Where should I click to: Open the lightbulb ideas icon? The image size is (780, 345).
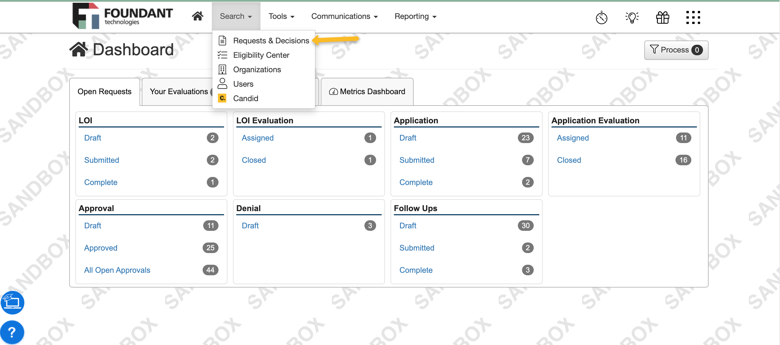(632, 17)
